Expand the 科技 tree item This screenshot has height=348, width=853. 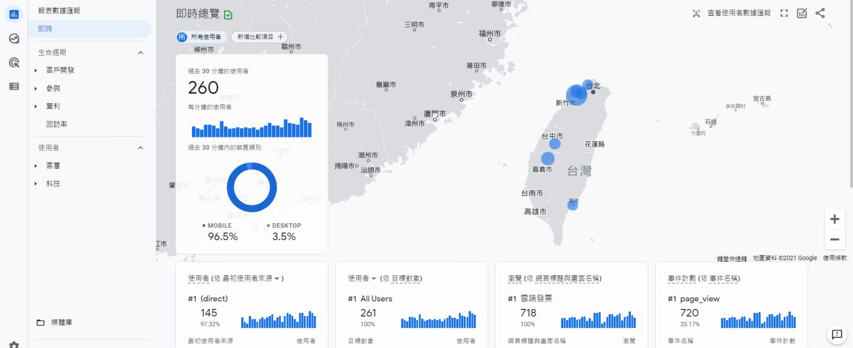click(x=36, y=184)
